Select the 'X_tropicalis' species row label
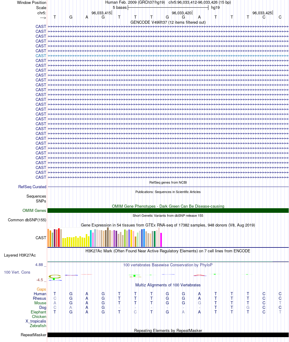289x342 pixels. click(x=36, y=321)
